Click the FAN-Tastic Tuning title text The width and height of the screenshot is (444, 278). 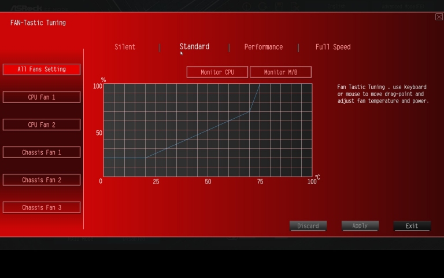pyautogui.click(x=38, y=23)
